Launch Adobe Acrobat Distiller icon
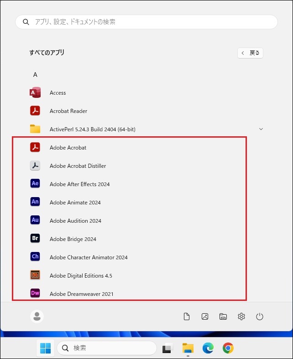 click(x=35, y=166)
